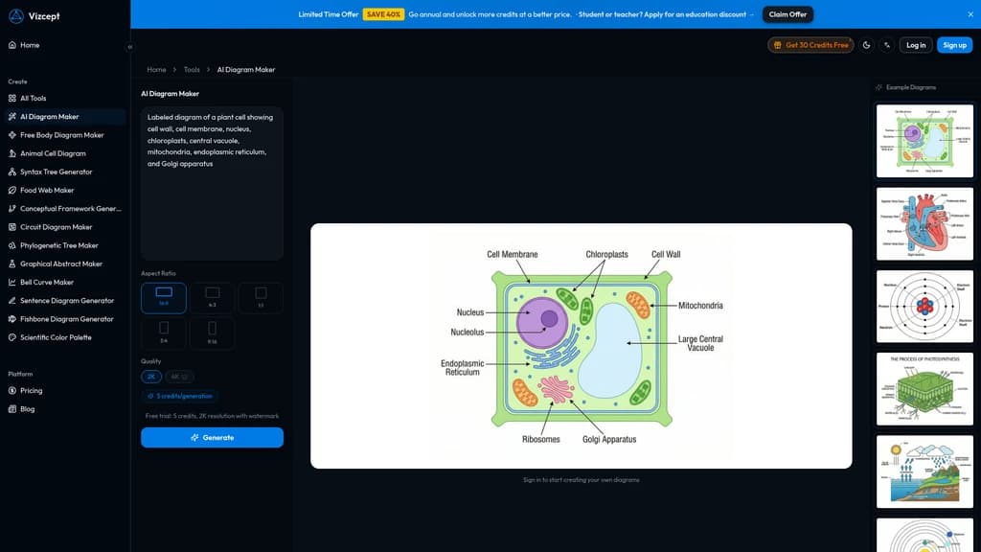Click Get 30 Credits Free button

(x=810, y=45)
